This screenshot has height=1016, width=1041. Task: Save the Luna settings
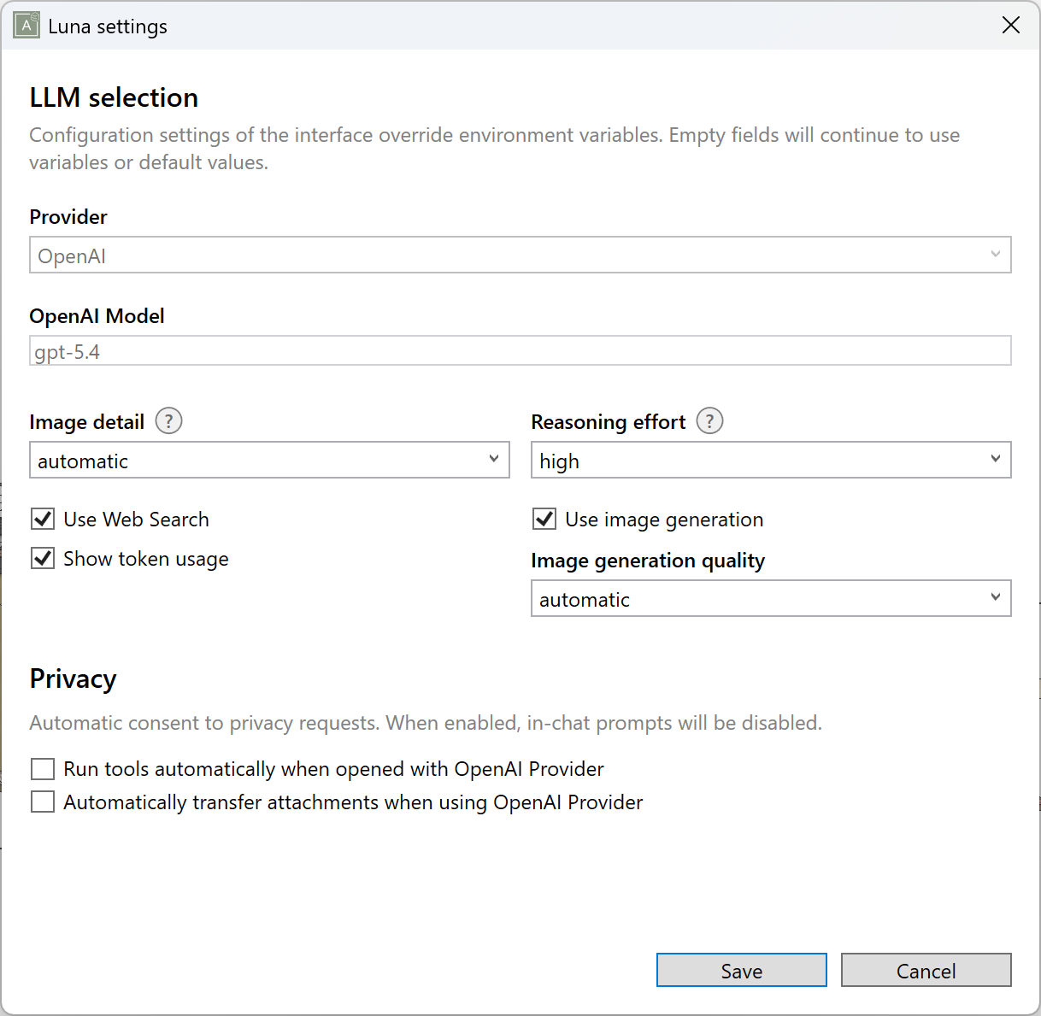742,970
